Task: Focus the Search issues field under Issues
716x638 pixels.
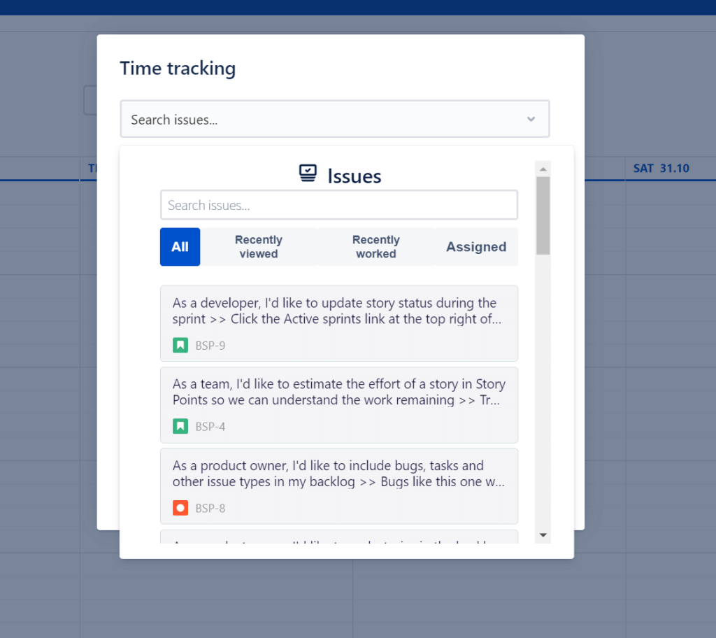Action: [x=339, y=205]
